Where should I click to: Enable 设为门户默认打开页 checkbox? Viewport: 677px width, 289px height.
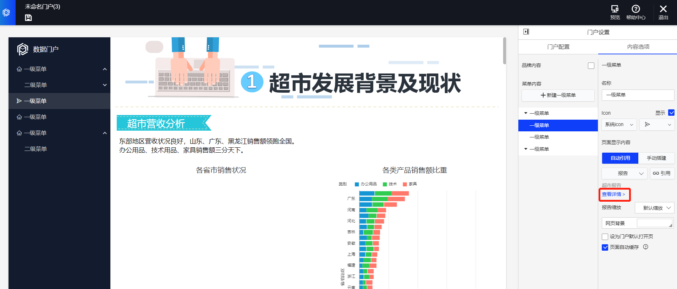(605, 236)
